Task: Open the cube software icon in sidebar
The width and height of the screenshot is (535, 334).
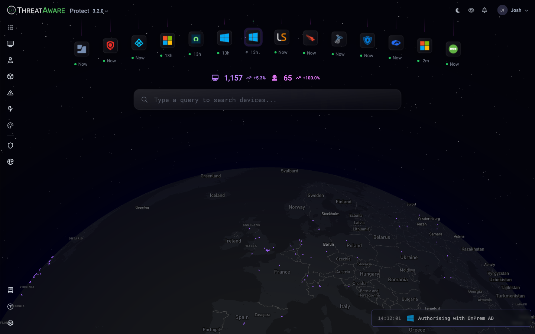Action: point(10,76)
